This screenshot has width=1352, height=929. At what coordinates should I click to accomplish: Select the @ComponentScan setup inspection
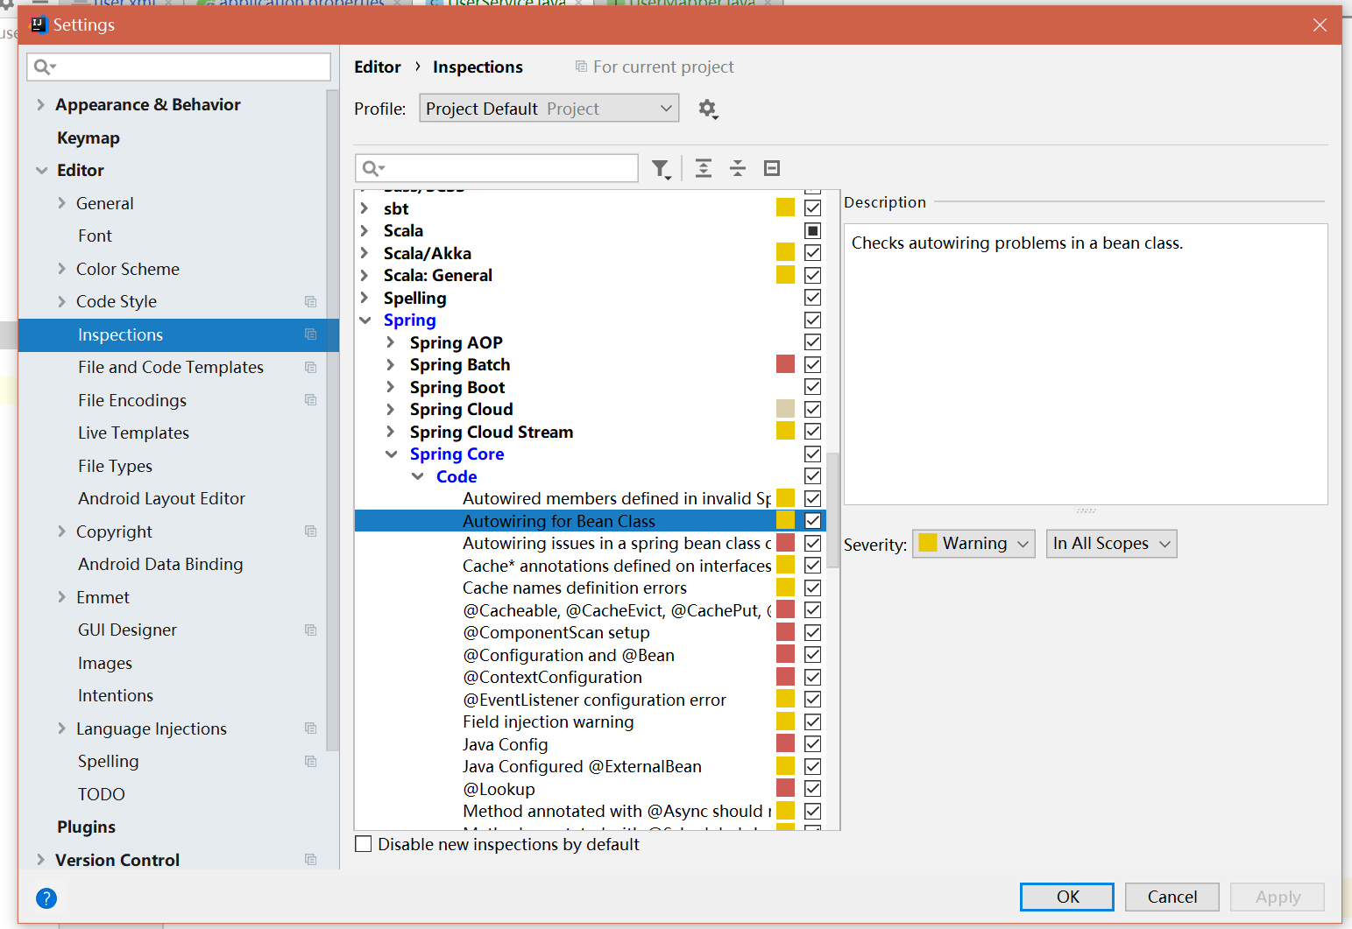pos(556,632)
